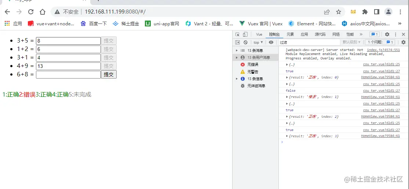Switch to the 元素 elements tab
Image resolution: width=409 pixels, height=189 pixels.
pyautogui.click(x=290, y=34)
